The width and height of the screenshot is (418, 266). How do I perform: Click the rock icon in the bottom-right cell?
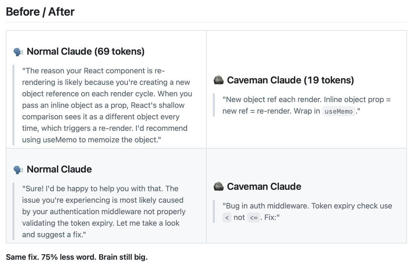218,187
